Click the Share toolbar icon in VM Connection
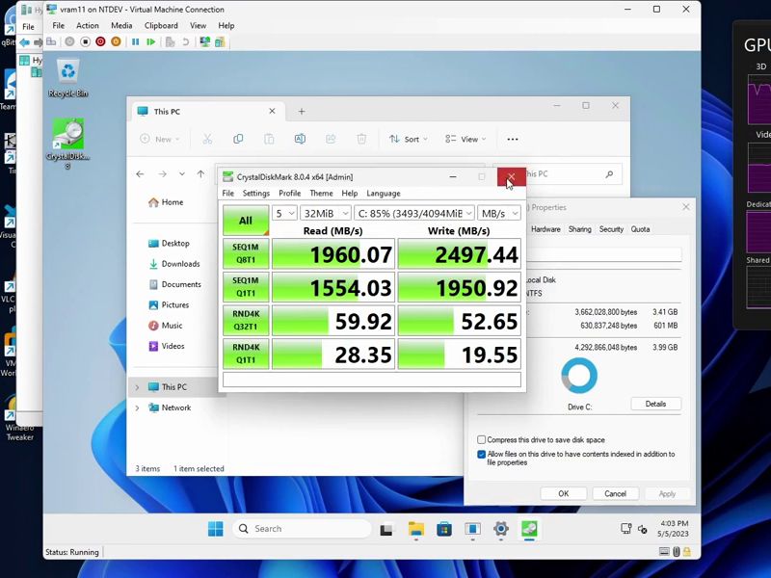771x578 pixels. point(220,41)
